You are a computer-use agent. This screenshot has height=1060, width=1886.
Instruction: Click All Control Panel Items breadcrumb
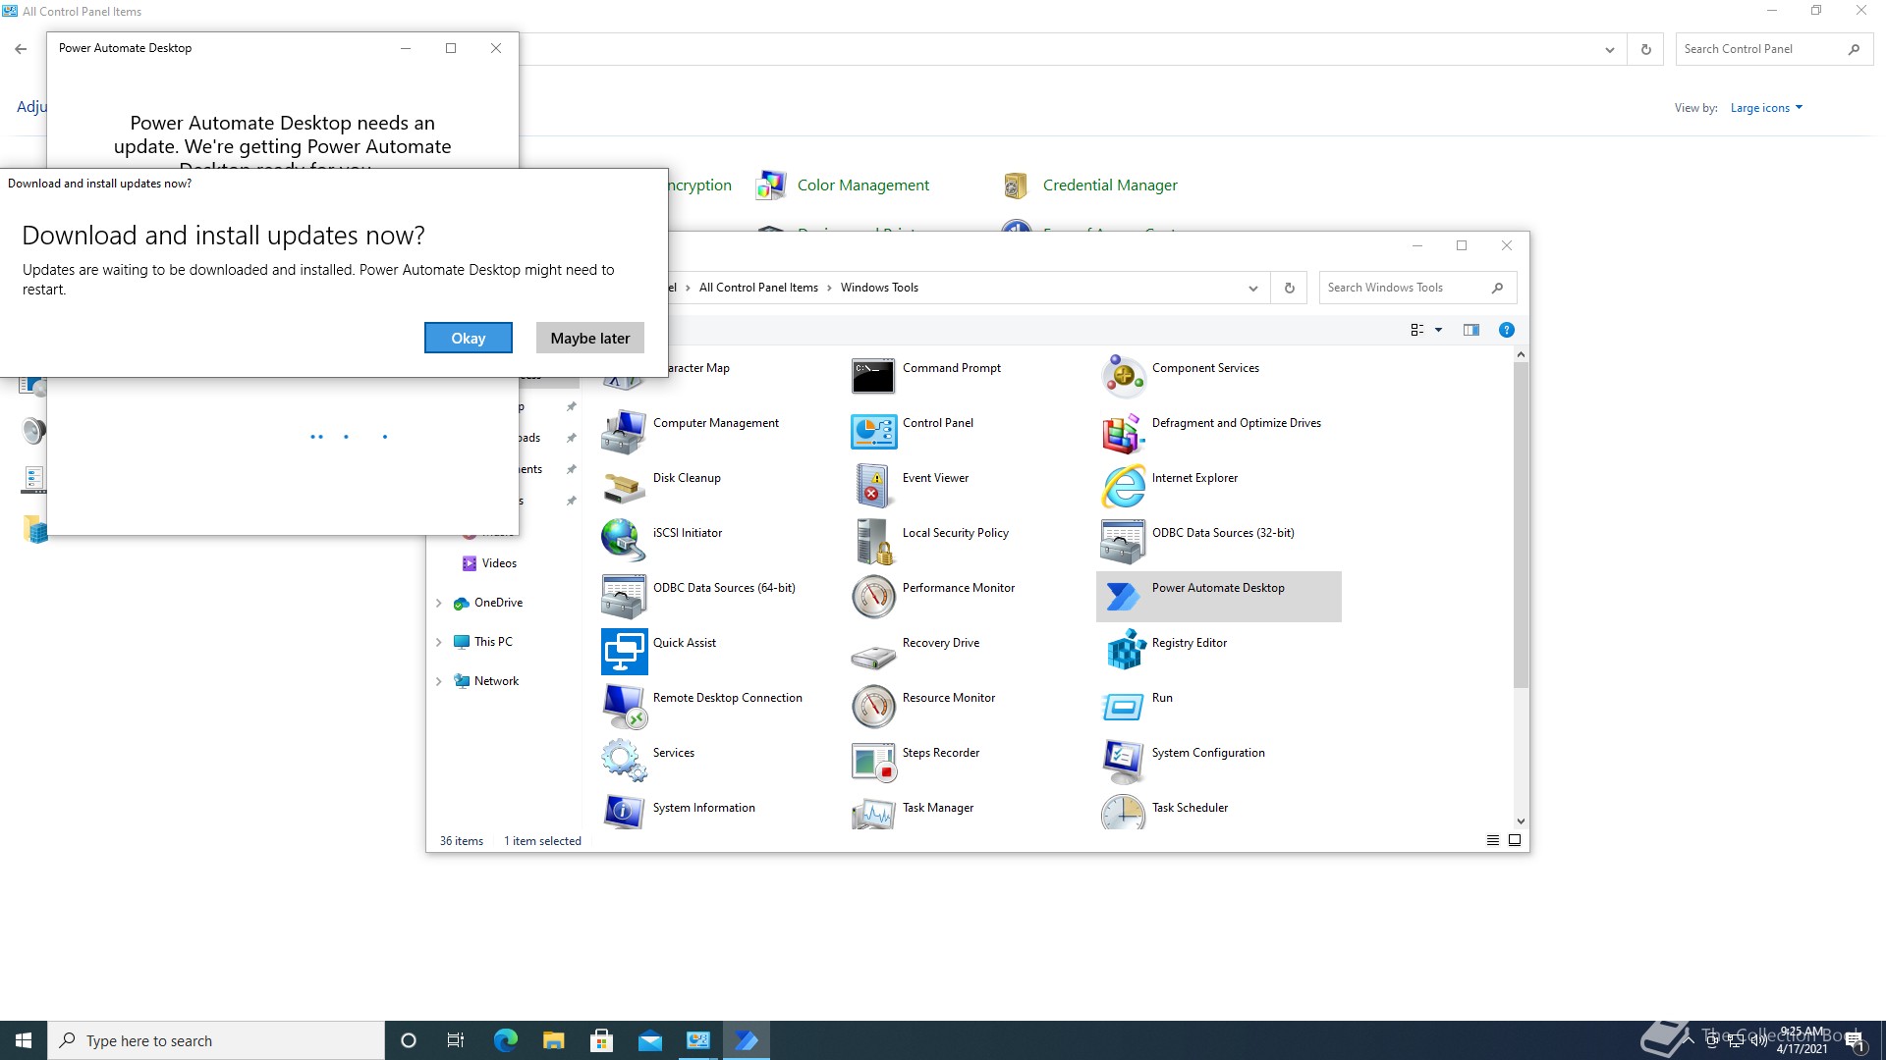758,288
